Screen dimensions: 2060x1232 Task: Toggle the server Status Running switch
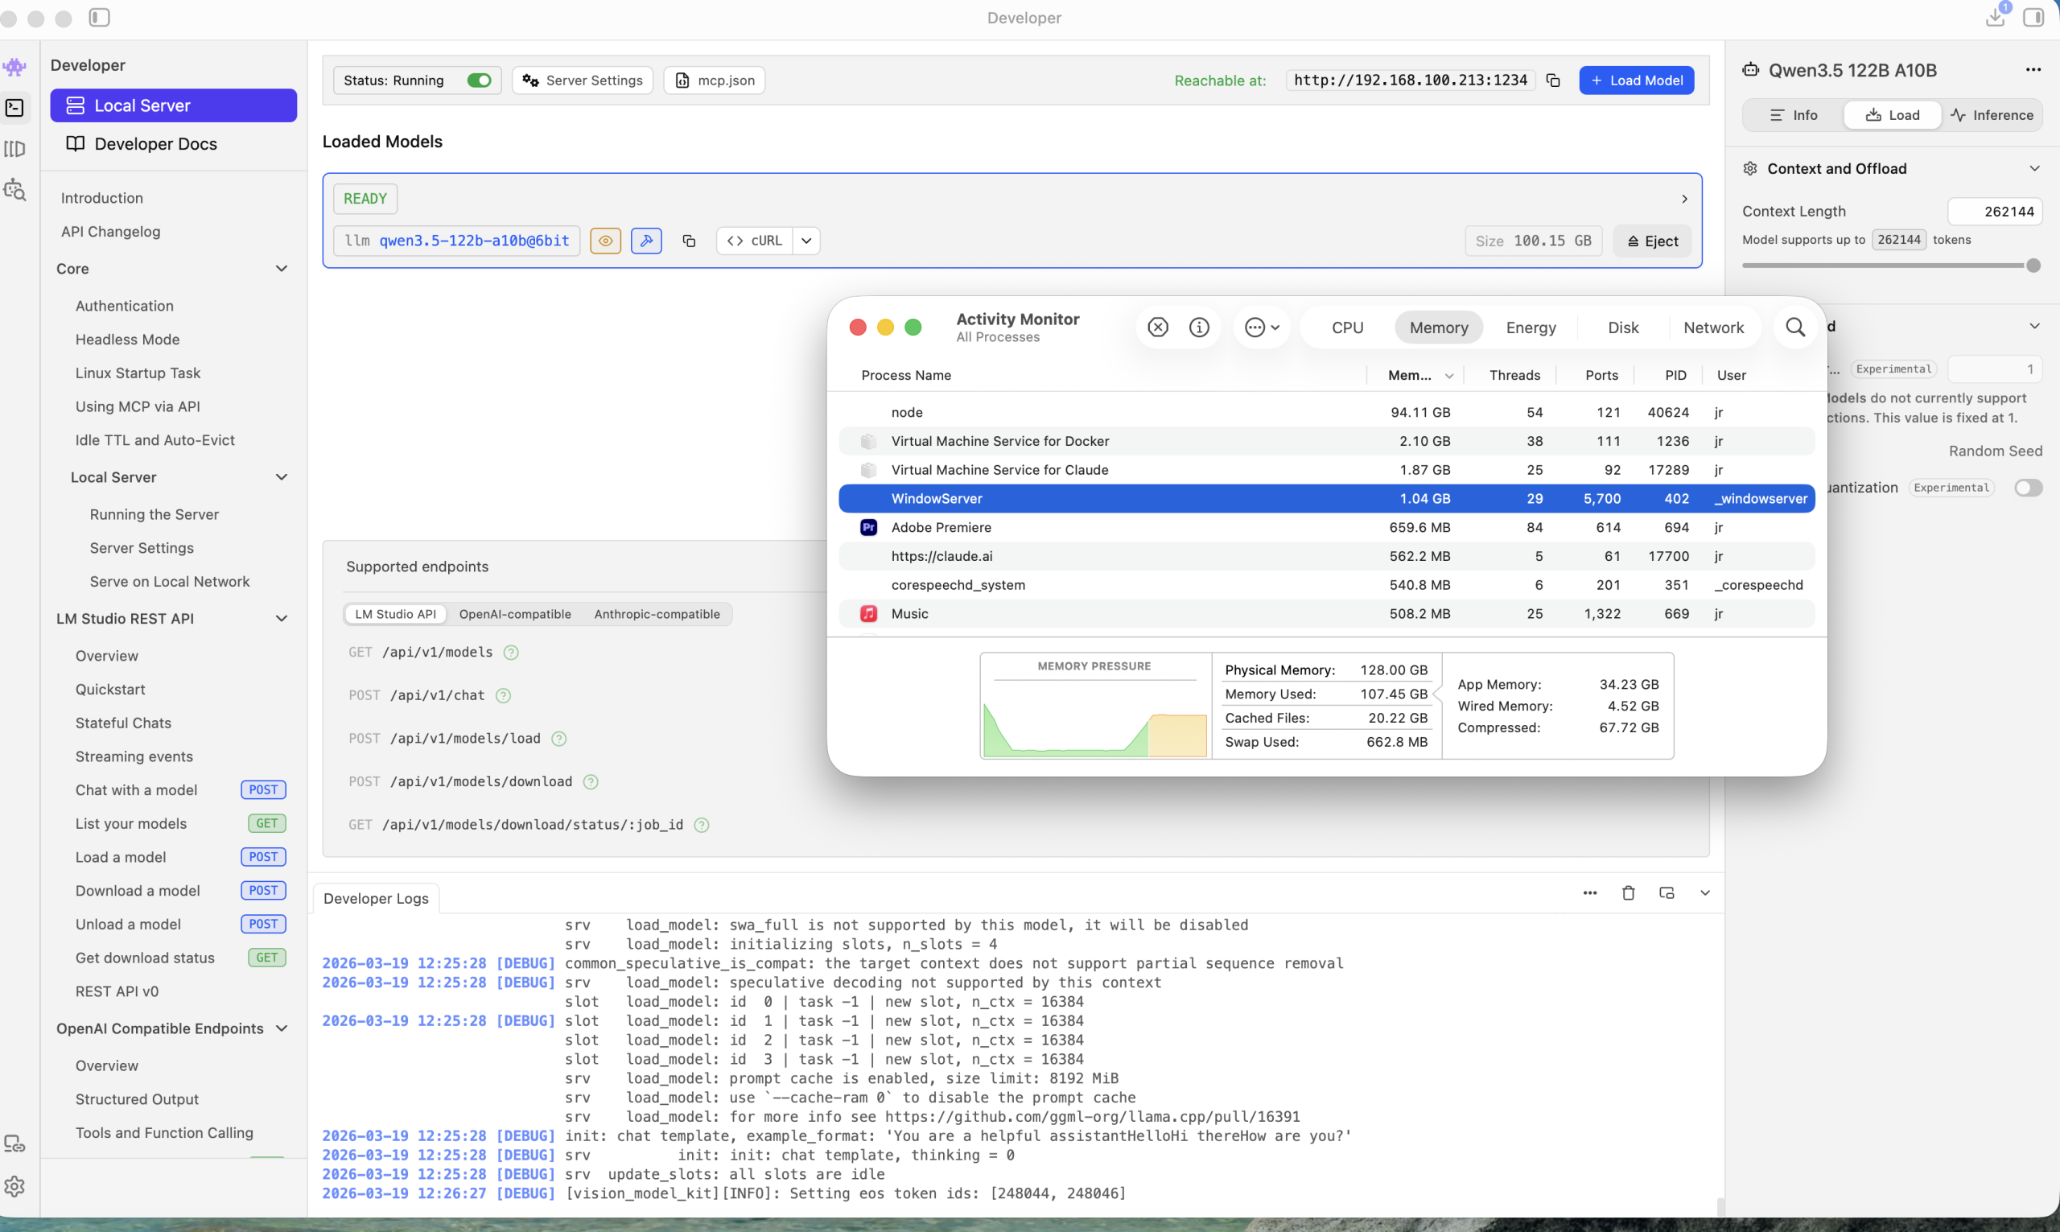pyautogui.click(x=479, y=80)
